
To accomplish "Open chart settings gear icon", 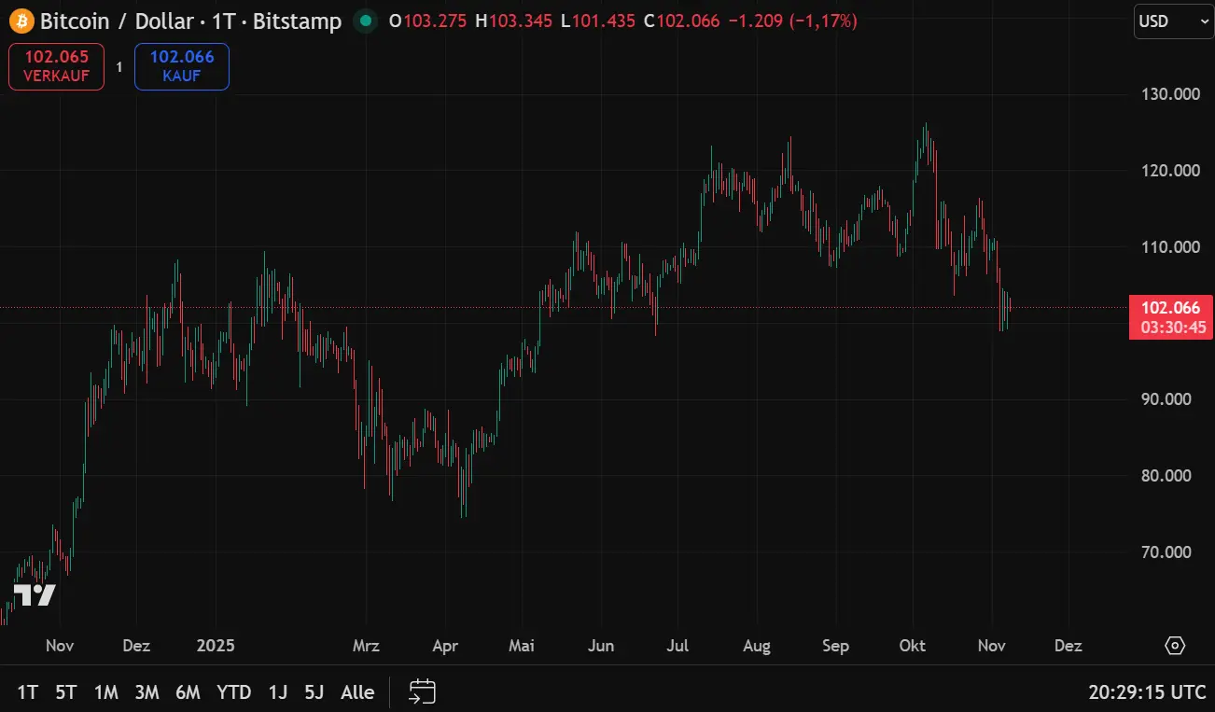I will click(1175, 646).
